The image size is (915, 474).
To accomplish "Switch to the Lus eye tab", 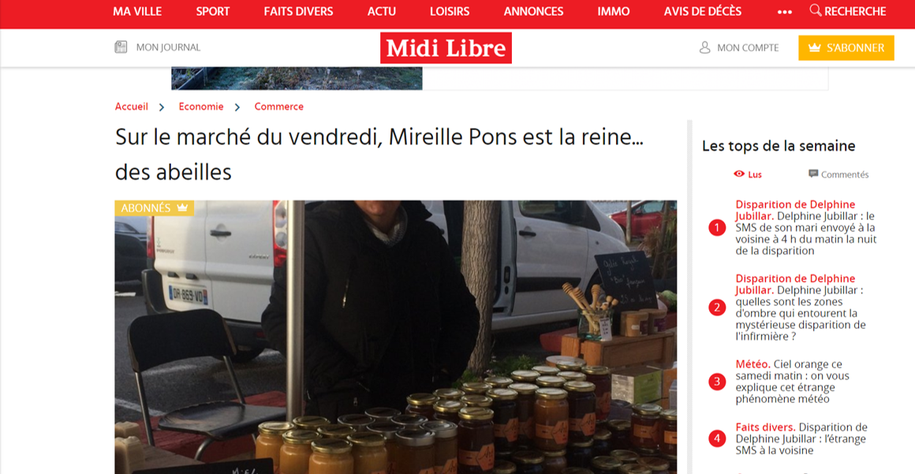I will (x=748, y=174).
